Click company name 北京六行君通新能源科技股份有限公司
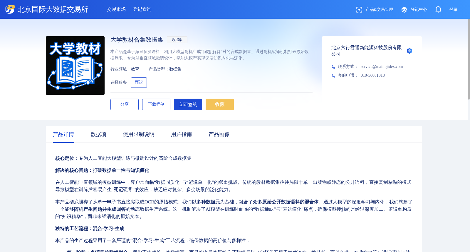This screenshot has width=470, height=252. click(x=367, y=51)
